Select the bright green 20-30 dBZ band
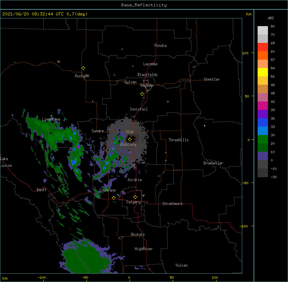Image resolution: width=288 pixels, height=282 pixels. coord(263,139)
